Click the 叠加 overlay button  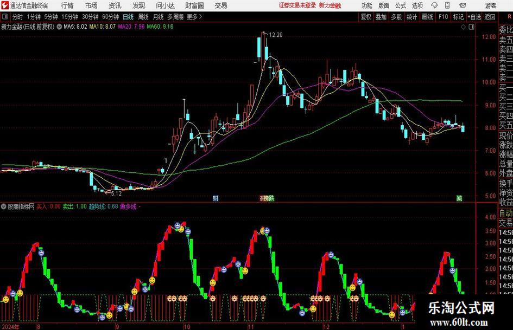coord(381,17)
